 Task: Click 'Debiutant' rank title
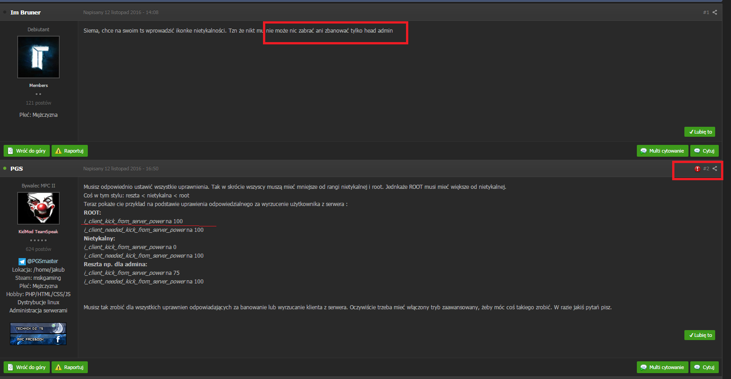click(x=38, y=29)
